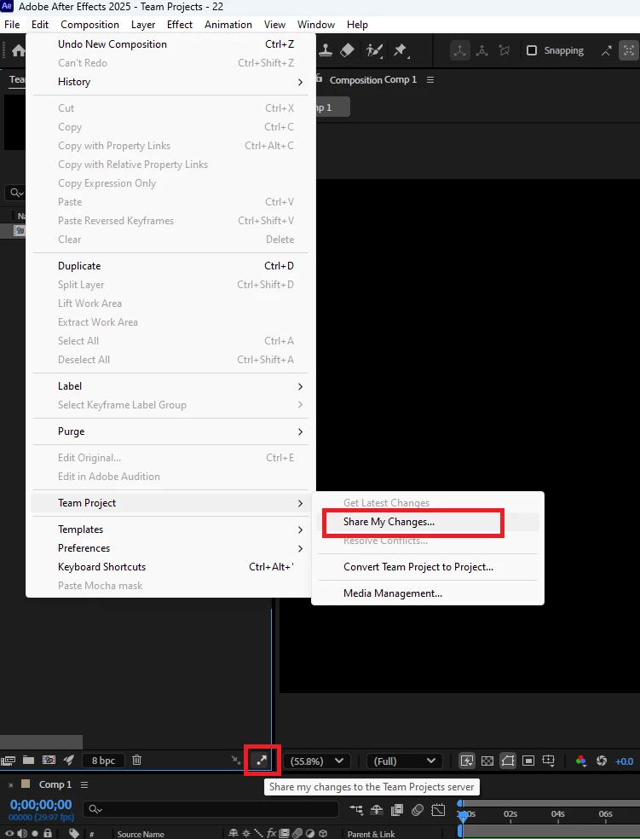This screenshot has width=640, height=839.
Task: Reset exposure in the viewer
Action: (x=602, y=761)
